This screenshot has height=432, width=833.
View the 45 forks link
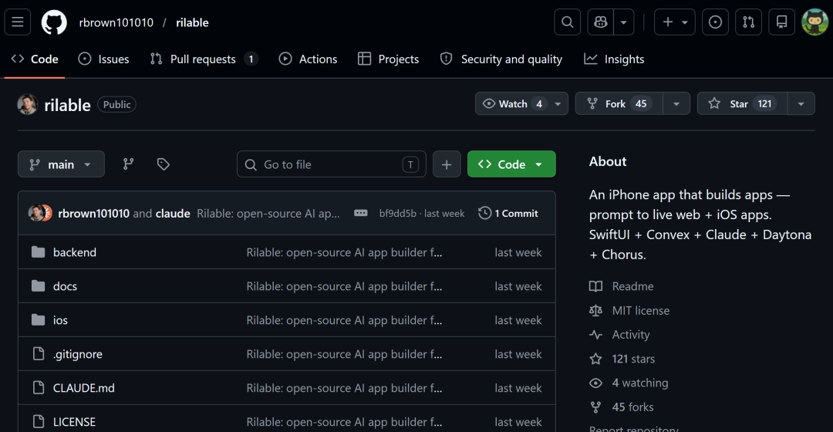[622, 407]
